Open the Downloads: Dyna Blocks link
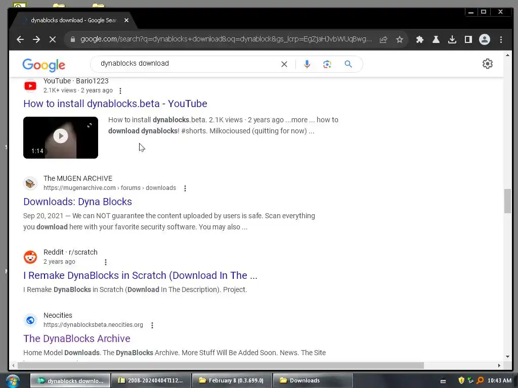Screen dimensions: 518x388 pyautogui.click(x=77, y=202)
